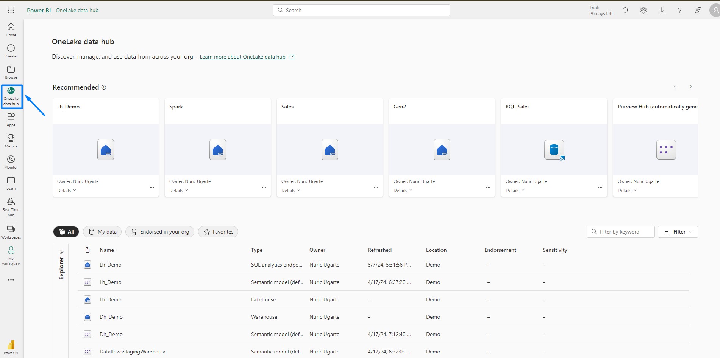Open the Real-Time hub
Screen dimensions: 720x358
pyautogui.click(x=11, y=207)
